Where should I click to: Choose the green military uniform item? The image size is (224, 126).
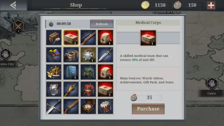tap(88, 72)
